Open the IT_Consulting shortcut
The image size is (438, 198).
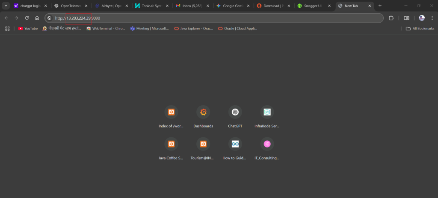pyautogui.click(x=267, y=148)
